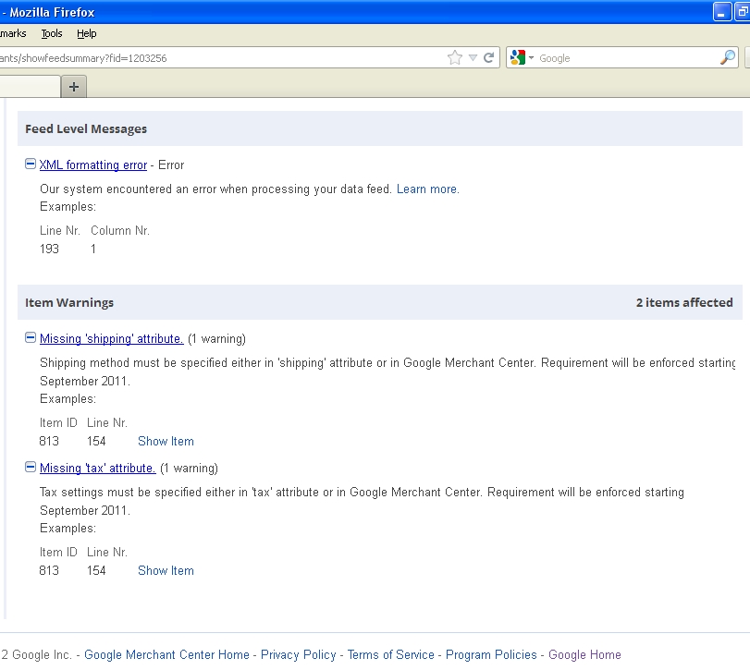Image resolution: width=750 pixels, height=670 pixels.
Task: Go to Google Merchant Center Home
Action: 167,654
